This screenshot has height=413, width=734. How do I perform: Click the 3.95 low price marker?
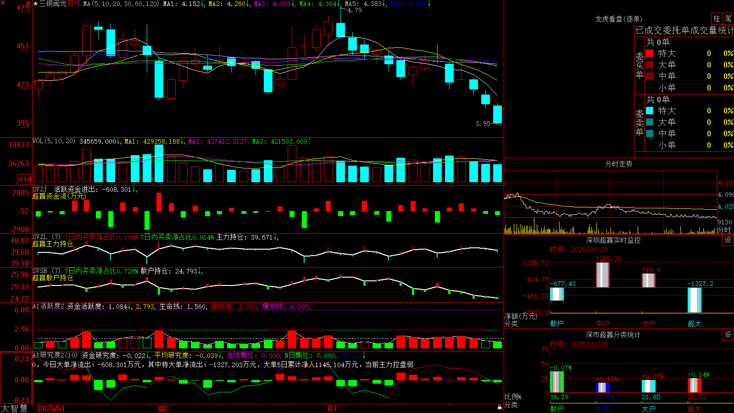(x=483, y=123)
